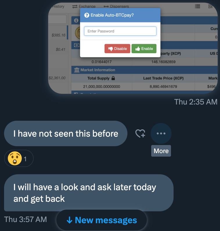Image resolution: width=220 pixels, height=231 pixels.
Task: Click the red Disable button
Action: [x=117, y=49]
